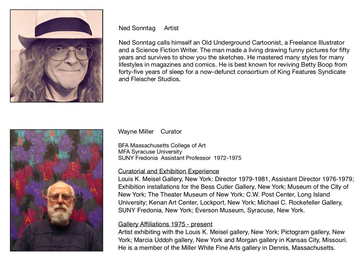The image size is (361, 266).
Task: Click the "Ned Sonntag" name heading
Action: [x=137, y=28]
